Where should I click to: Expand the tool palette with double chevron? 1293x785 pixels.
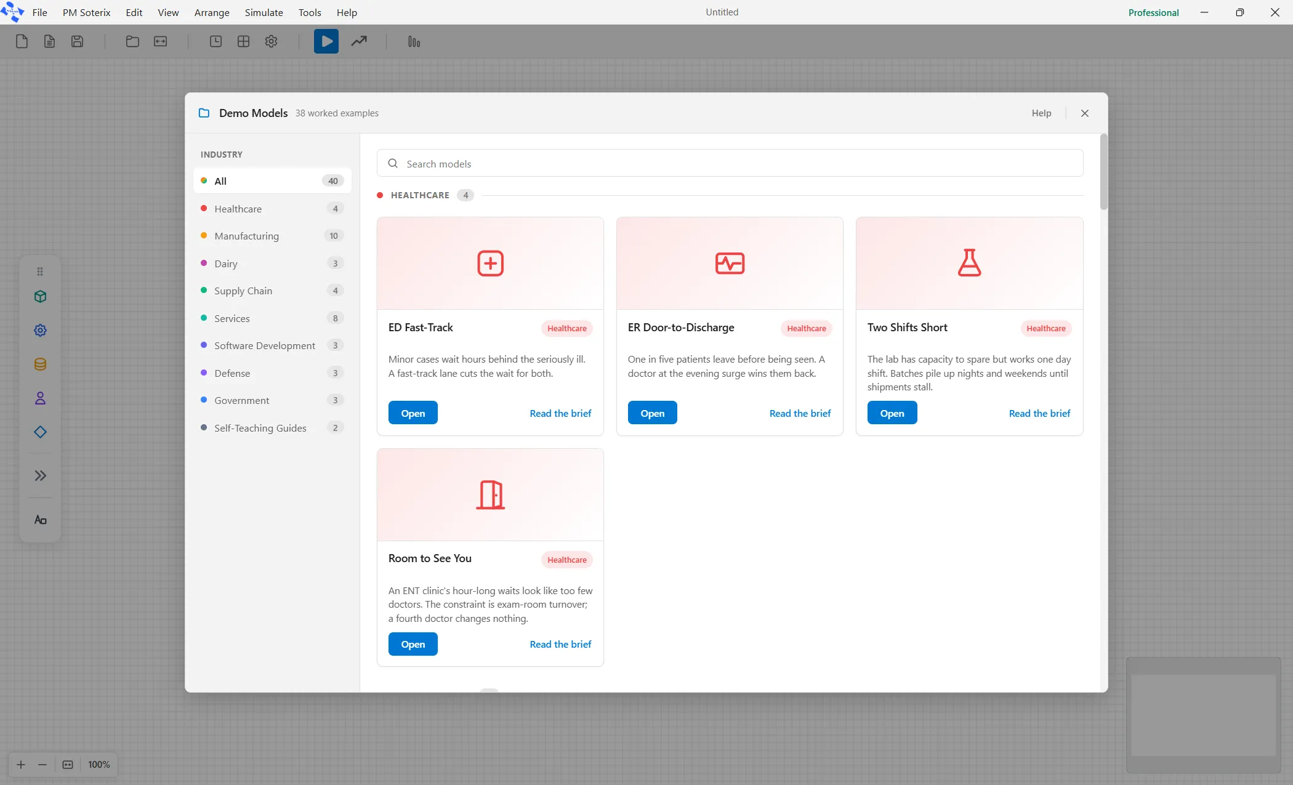[x=40, y=475]
